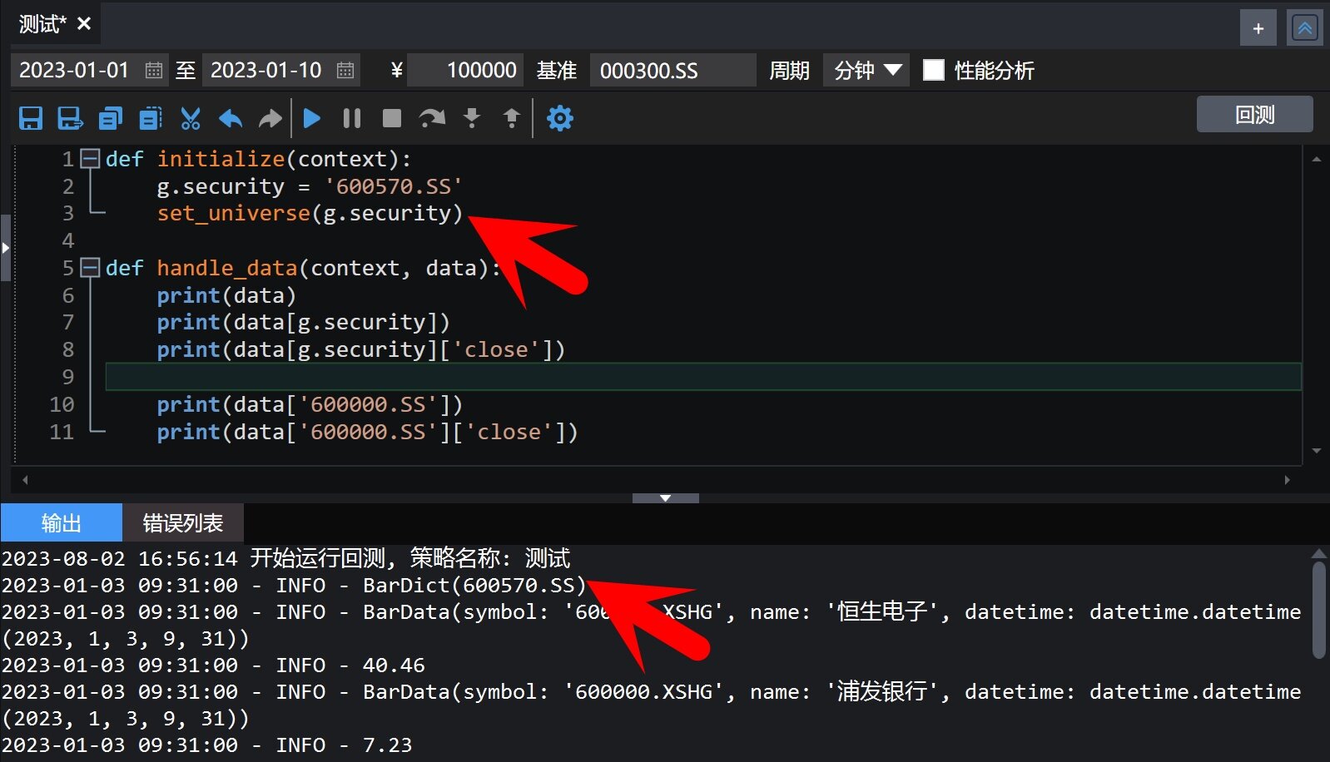This screenshot has height=762, width=1330.
Task: Click the Paste clipboard icon
Action: click(151, 118)
